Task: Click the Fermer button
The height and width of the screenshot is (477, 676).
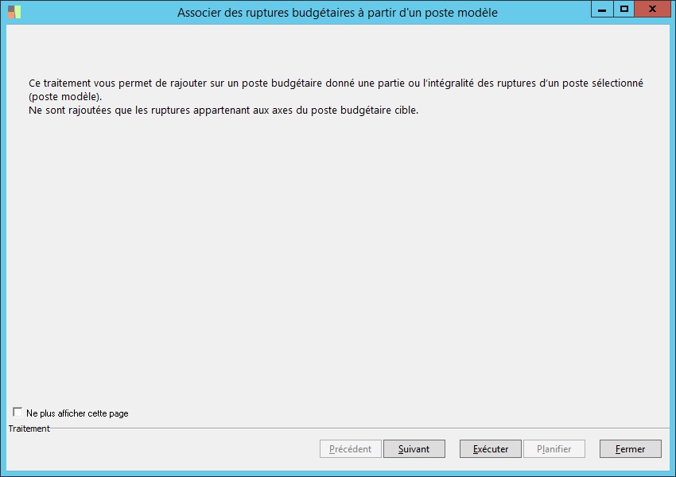Action: (630, 449)
